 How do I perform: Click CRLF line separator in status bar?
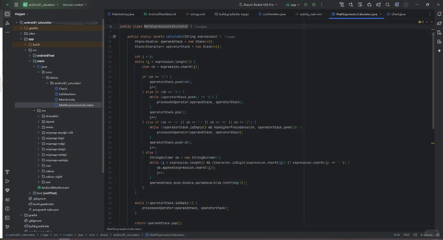406,235
